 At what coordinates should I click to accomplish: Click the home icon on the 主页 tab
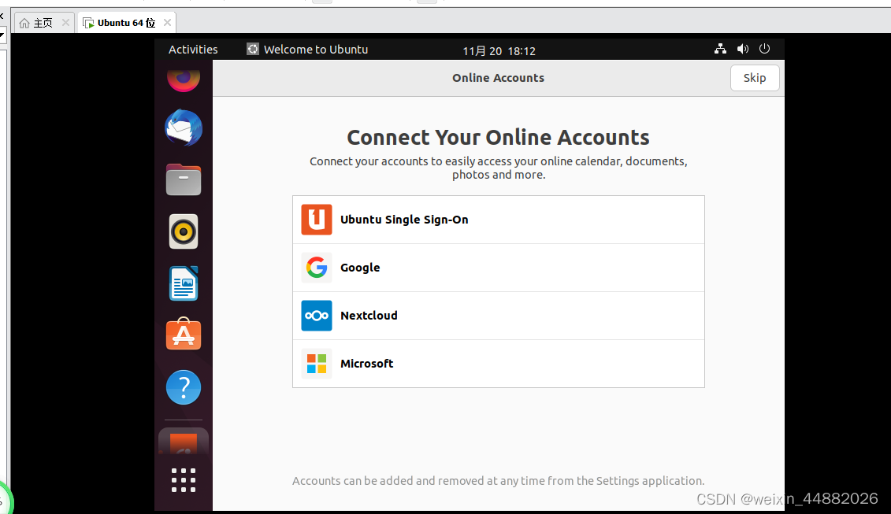pyautogui.click(x=24, y=23)
